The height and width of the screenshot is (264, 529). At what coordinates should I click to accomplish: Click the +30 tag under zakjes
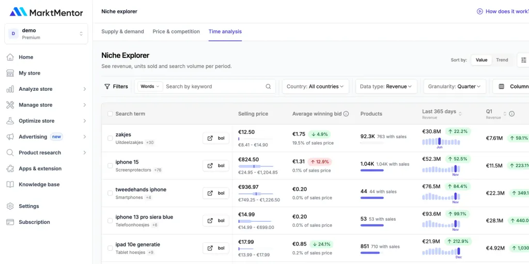pyautogui.click(x=150, y=143)
